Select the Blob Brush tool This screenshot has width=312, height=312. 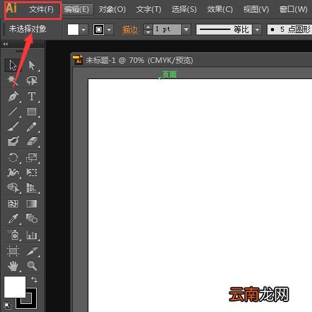(13, 141)
